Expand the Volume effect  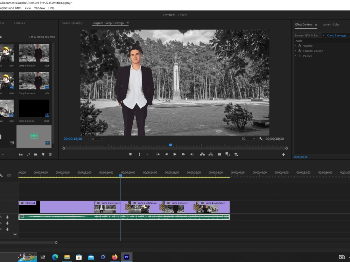(295, 45)
